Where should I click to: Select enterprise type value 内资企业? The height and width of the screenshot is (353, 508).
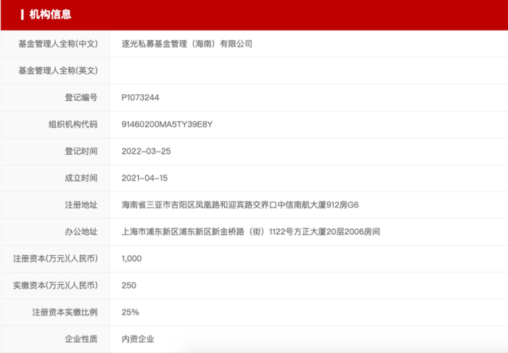[138, 339]
